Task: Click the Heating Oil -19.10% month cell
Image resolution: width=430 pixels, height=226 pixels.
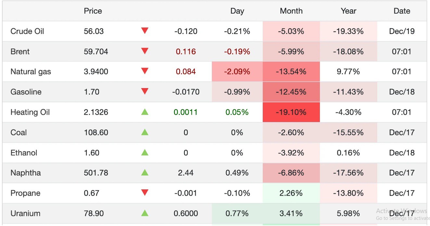Action: (291, 112)
